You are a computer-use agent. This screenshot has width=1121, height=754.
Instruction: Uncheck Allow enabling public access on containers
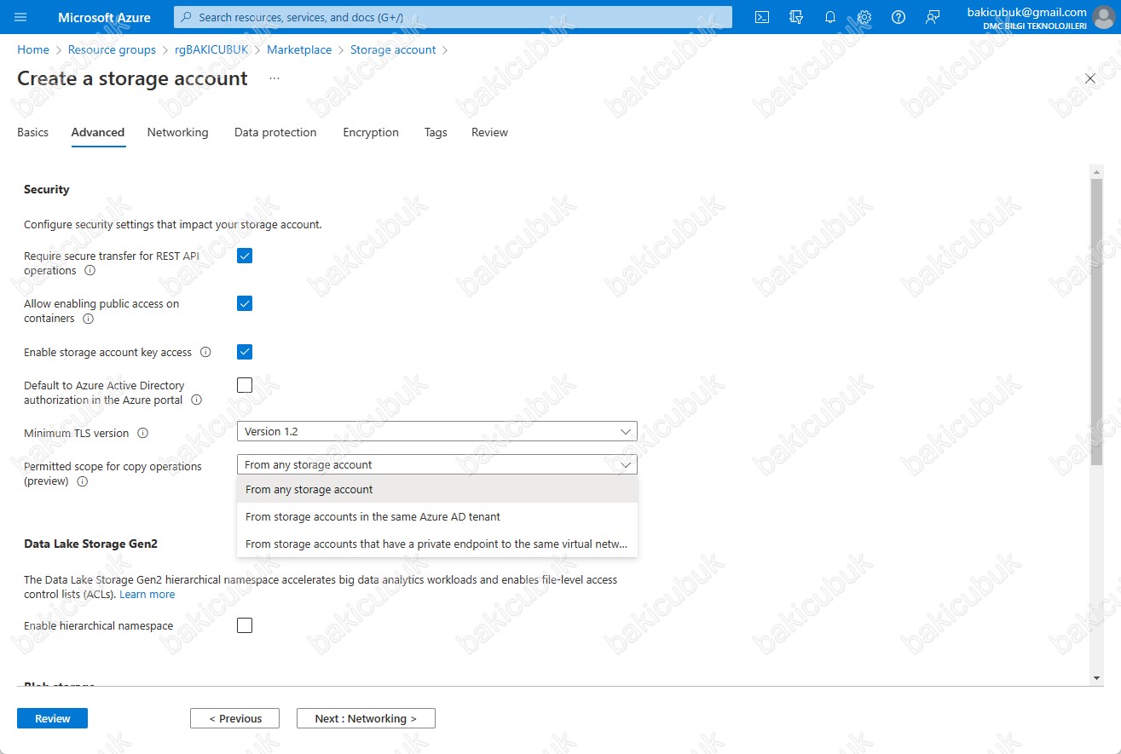point(245,303)
